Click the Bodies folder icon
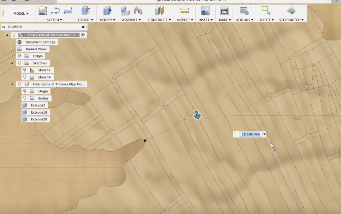This screenshot has height=214, width=341. (32, 98)
